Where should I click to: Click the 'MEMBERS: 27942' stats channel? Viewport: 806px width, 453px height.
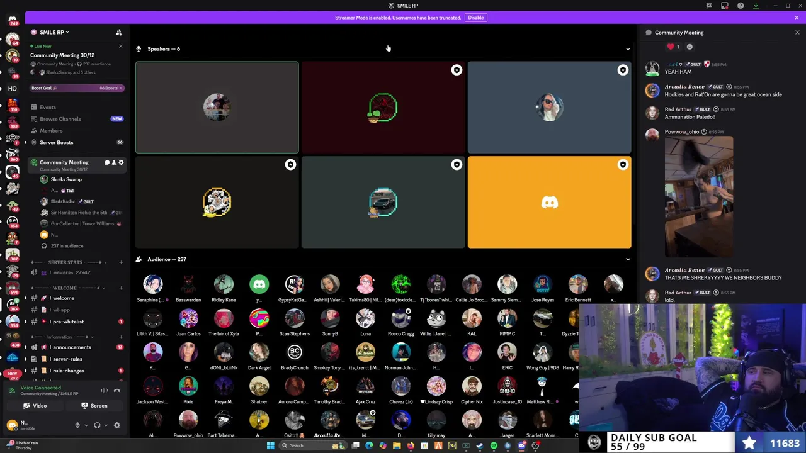(x=69, y=272)
